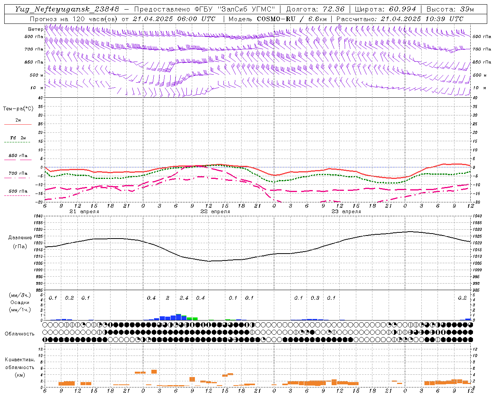Image resolution: width=493 pixels, height=394 pixels.
Task: Click the Давление pressure panel label
Action: tap(20, 238)
